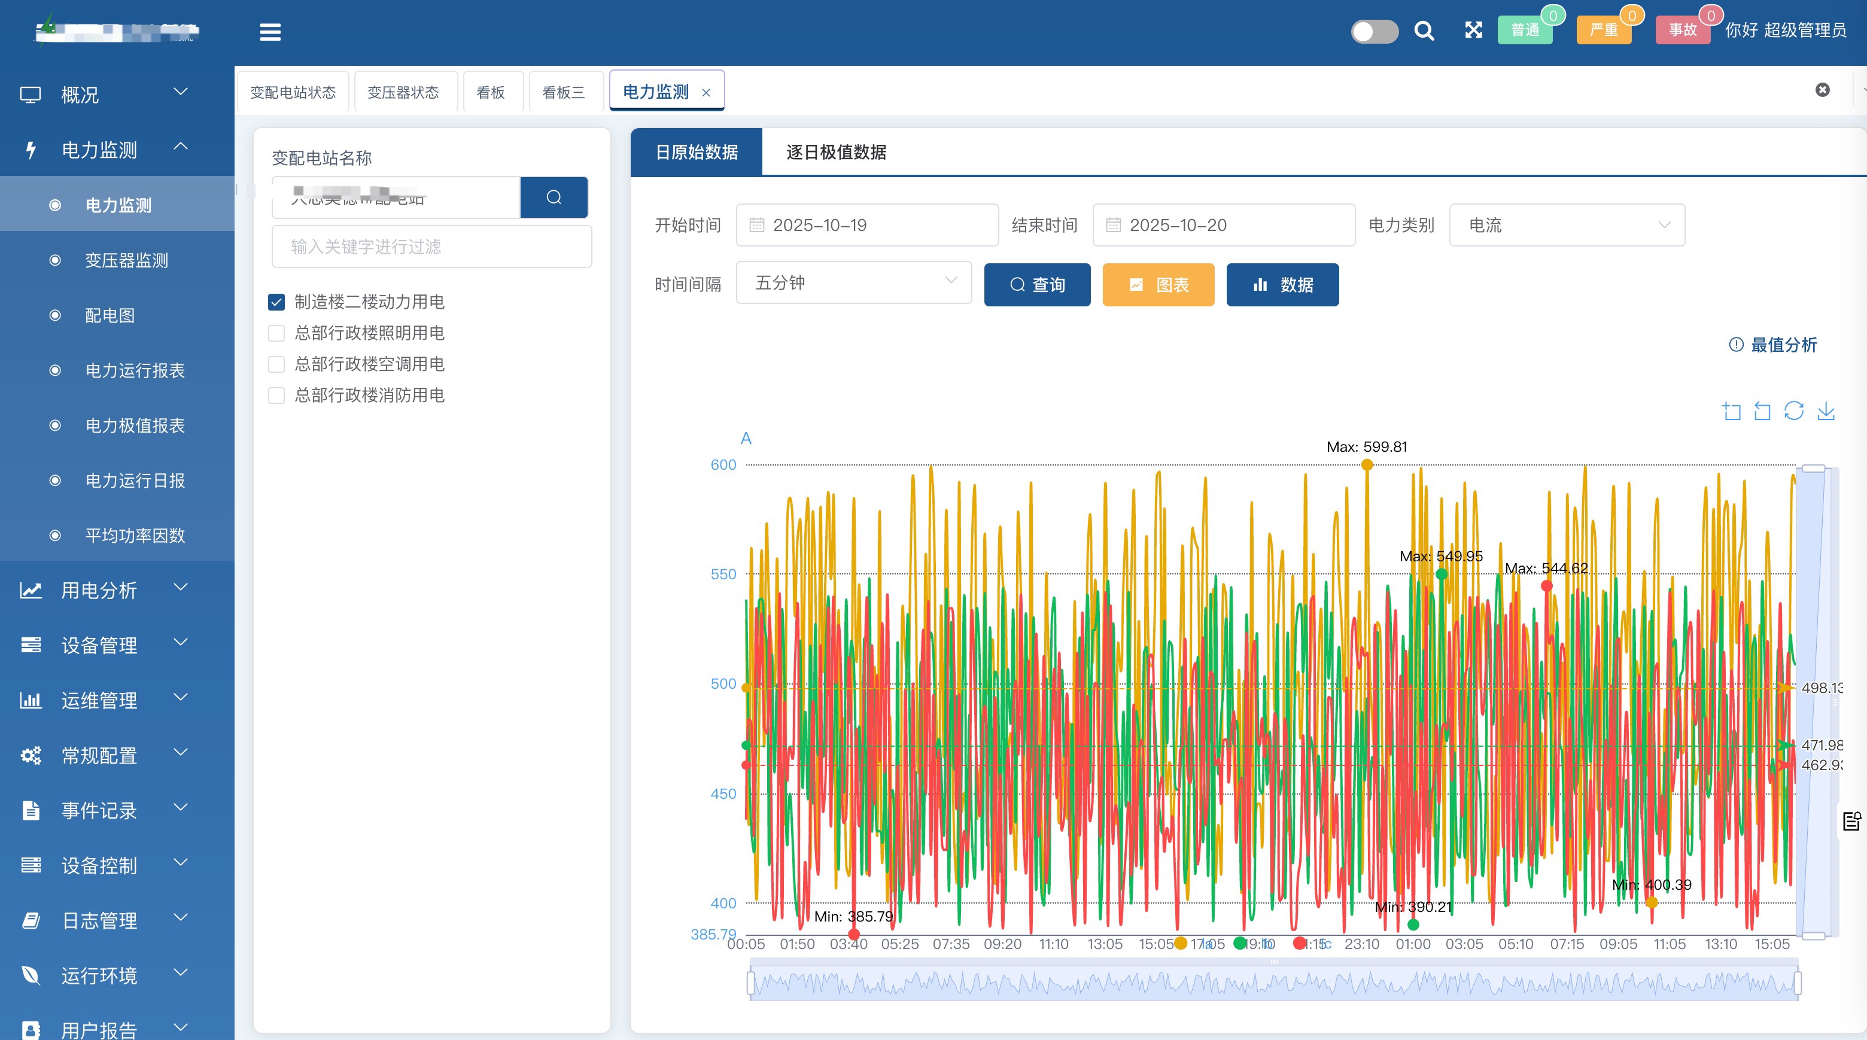Click the chart restore refresh icon
The height and width of the screenshot is (1040, 1867).
[1794, 411]
